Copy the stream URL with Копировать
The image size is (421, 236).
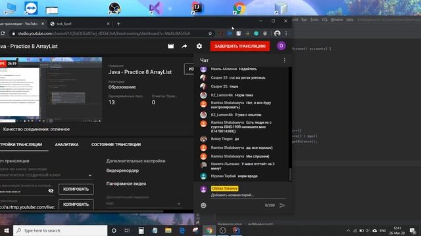(x=76, y=205)
